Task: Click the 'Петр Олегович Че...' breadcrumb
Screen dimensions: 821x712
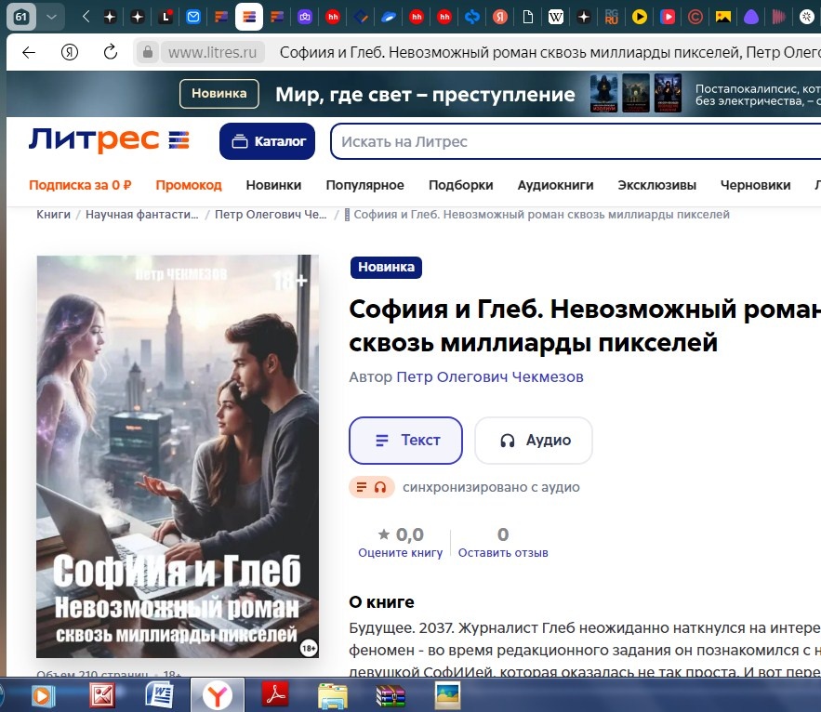Action: (271, 214)
